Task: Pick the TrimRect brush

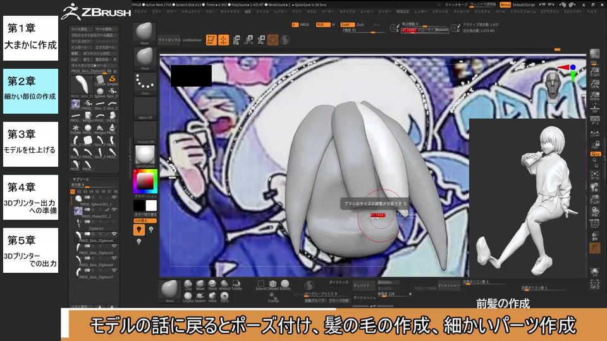Action: click(236, 285)
